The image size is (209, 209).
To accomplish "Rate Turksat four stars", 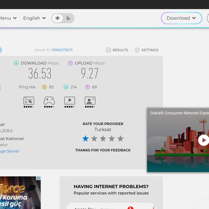I will coord(112,139).
